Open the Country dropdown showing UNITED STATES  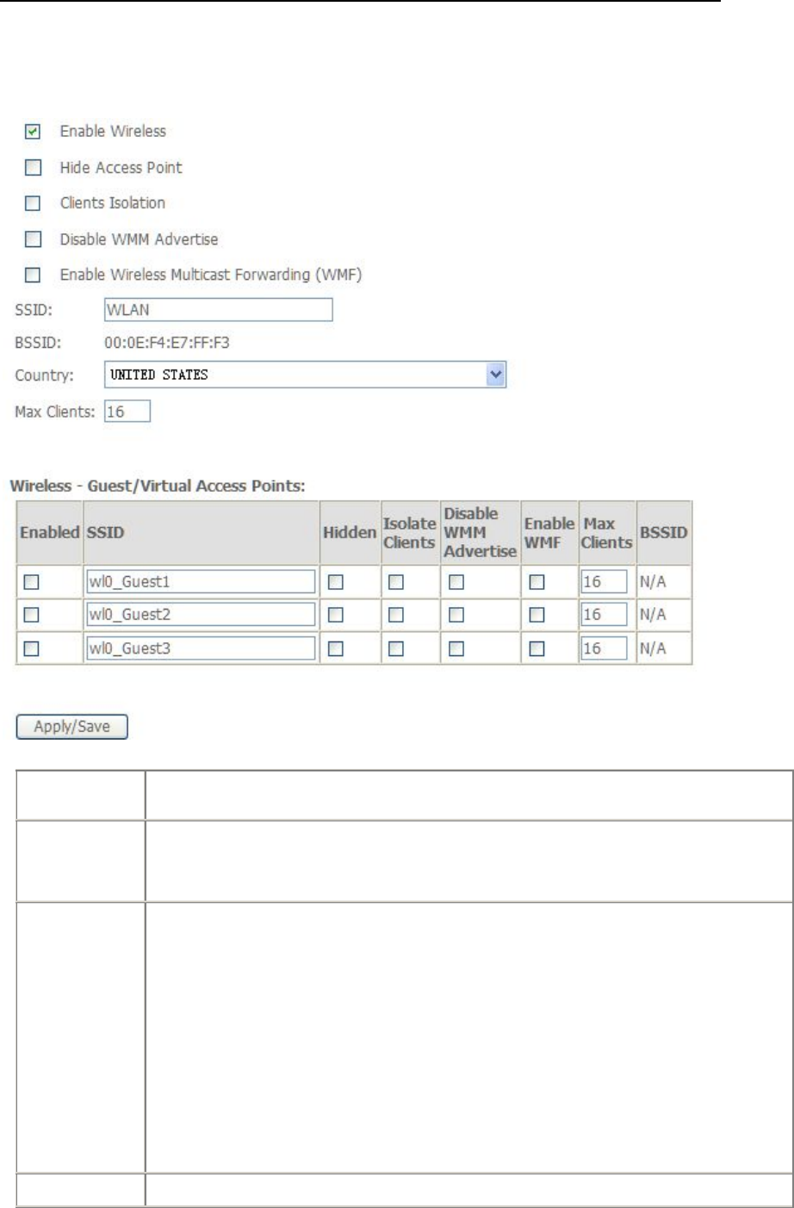point(305,375)
